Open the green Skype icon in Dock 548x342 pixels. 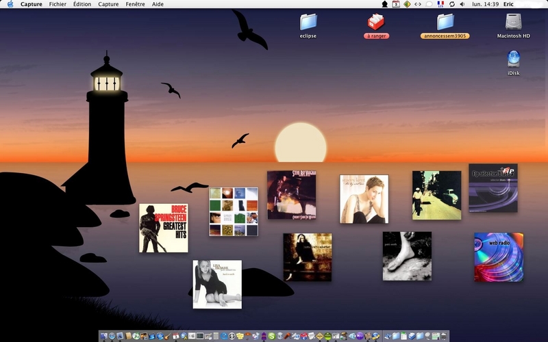(x=271, y=336)
